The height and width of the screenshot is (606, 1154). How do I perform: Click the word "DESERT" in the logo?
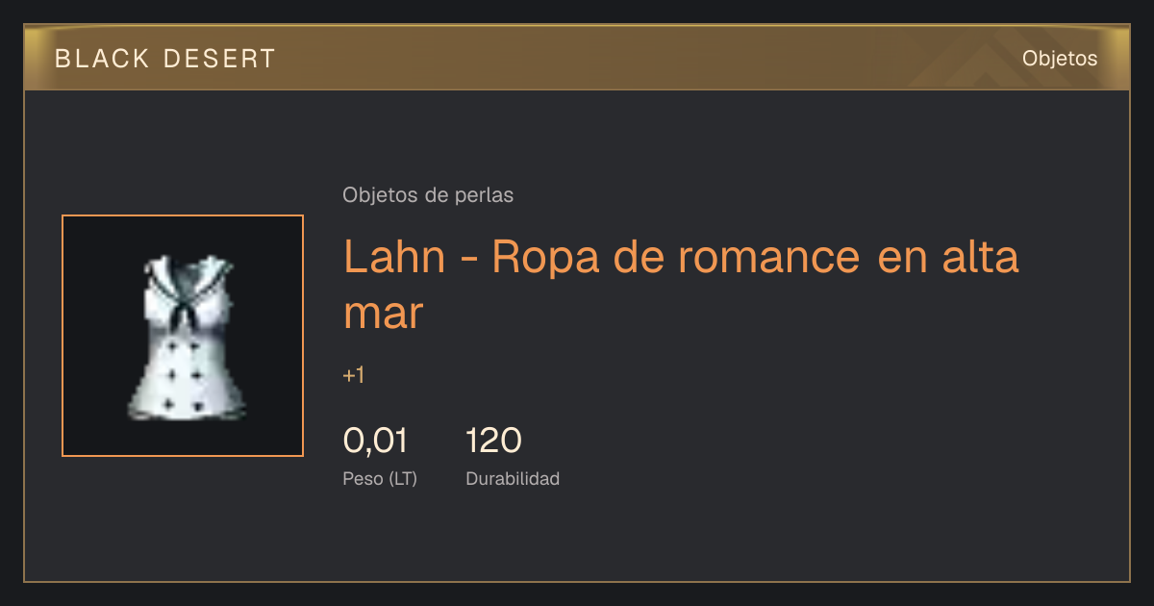219,59
